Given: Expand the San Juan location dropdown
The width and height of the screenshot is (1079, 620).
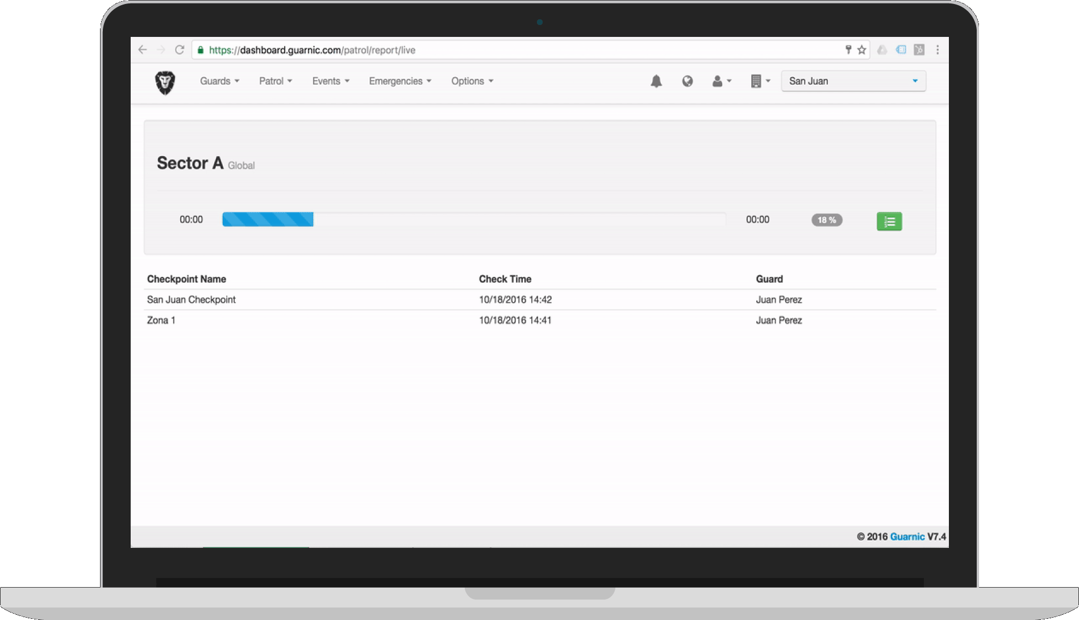Looking at the screenshot, I should click(853, 81).
